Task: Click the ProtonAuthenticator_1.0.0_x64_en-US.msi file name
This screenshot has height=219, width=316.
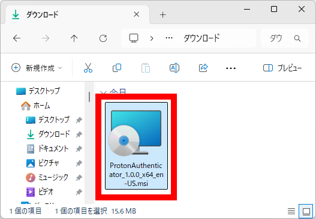Action: [x=136, y=175]
